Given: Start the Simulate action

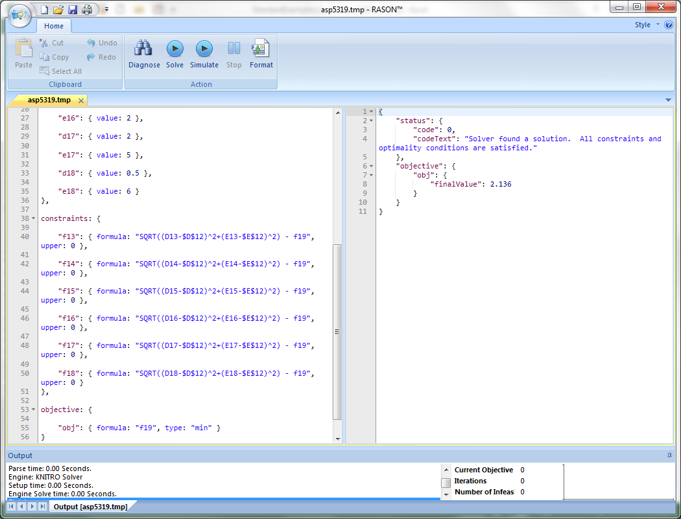Looking at the screenshot, I should [x=204, y=49].
